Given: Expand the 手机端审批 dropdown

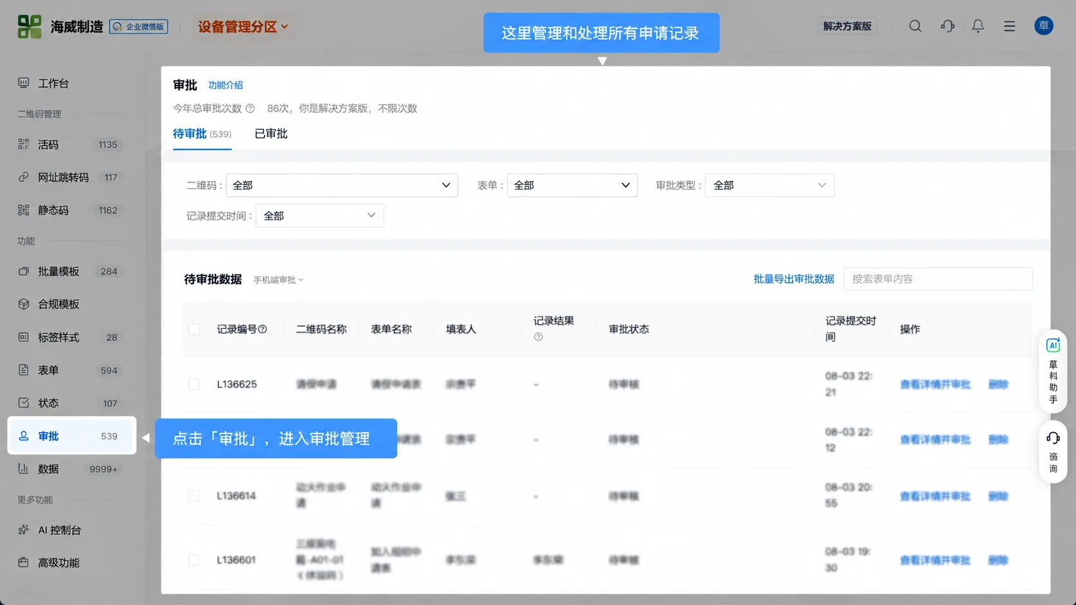Looking at the screenshot, I should tap(278, 280).
